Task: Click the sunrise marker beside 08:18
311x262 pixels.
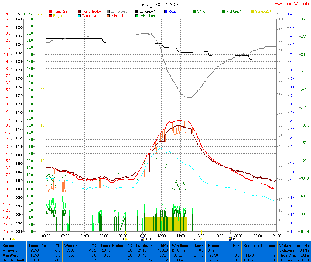Action: tap(126, 239)
